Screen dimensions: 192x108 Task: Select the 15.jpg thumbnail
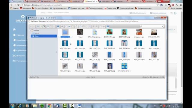80,32
